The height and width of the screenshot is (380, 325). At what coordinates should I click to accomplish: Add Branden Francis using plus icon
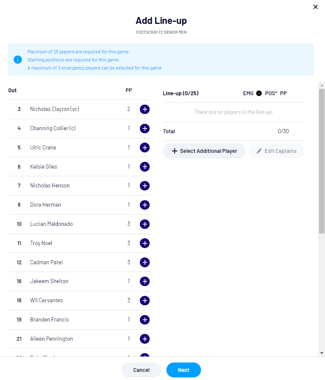[x=145, y=320]
